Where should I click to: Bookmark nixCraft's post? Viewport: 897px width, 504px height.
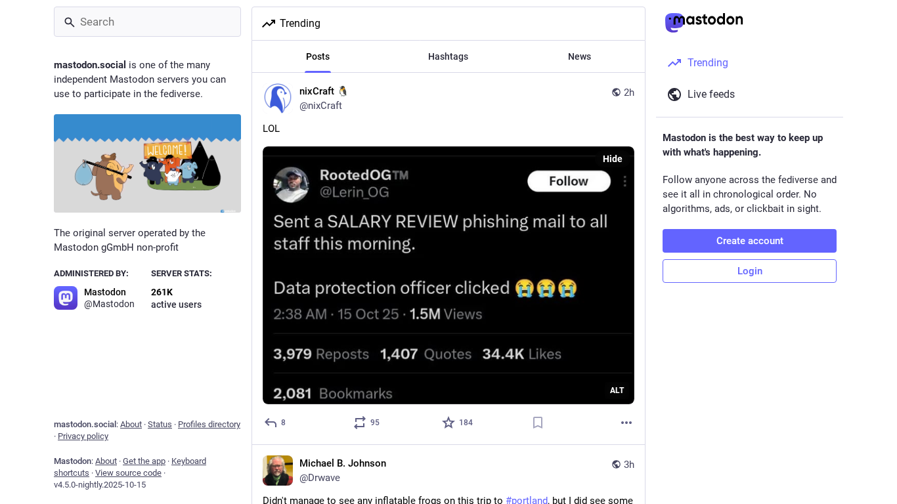[538, 423]
